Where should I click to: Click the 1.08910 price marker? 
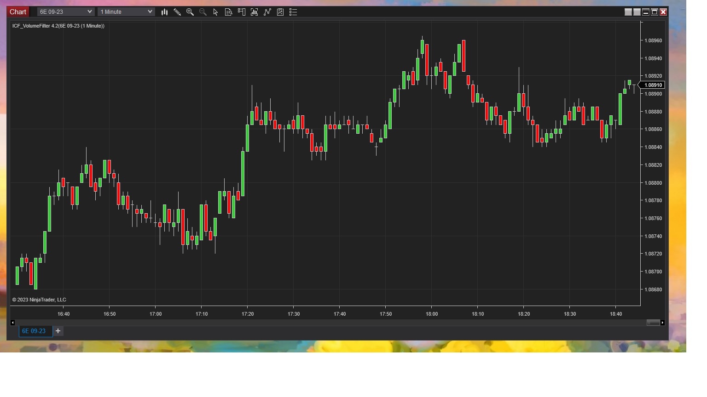[652, 85]
